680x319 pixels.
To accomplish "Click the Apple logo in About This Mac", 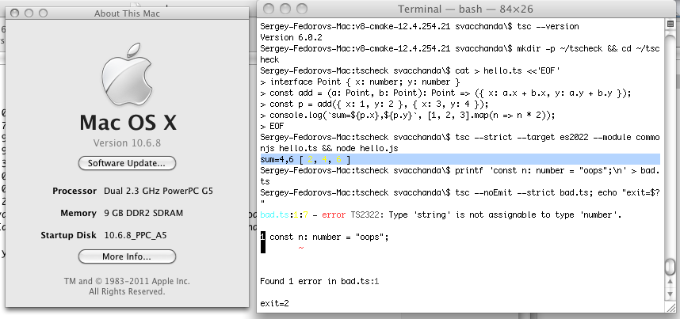I will (x=127, y=74).
